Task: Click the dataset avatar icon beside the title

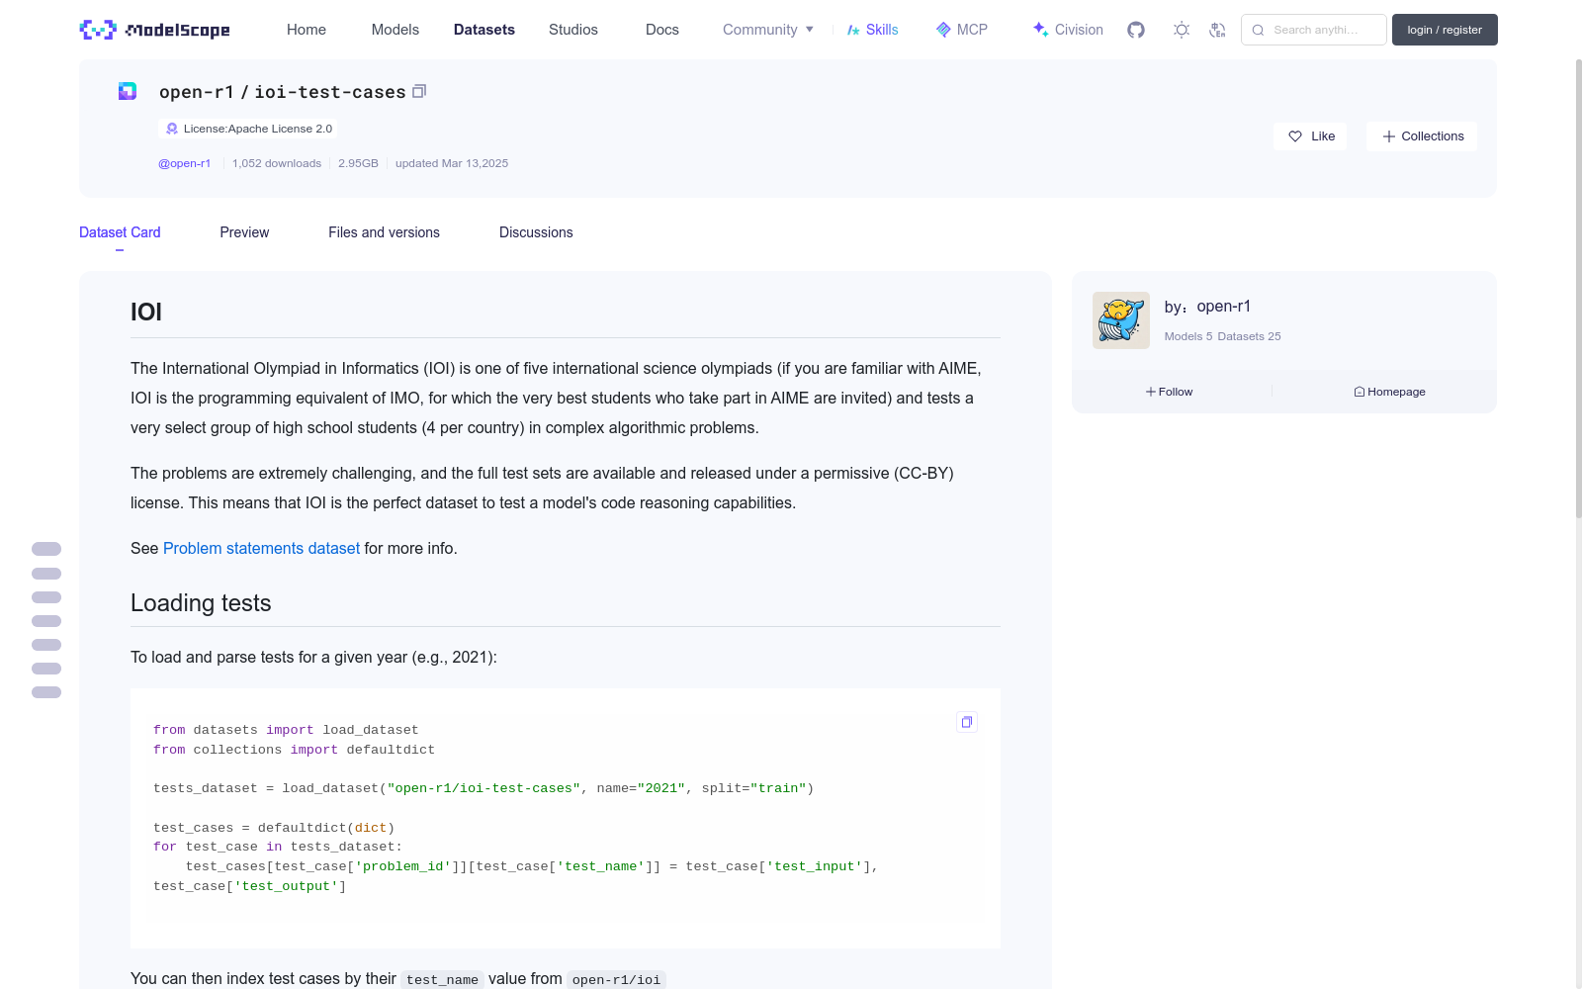Action: (128, 91)
